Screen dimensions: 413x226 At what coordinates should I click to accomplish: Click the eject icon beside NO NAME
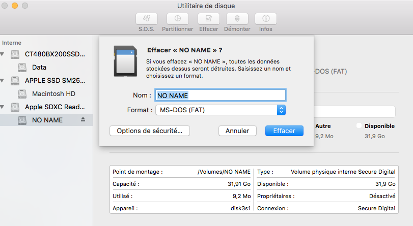coord(83,120)
